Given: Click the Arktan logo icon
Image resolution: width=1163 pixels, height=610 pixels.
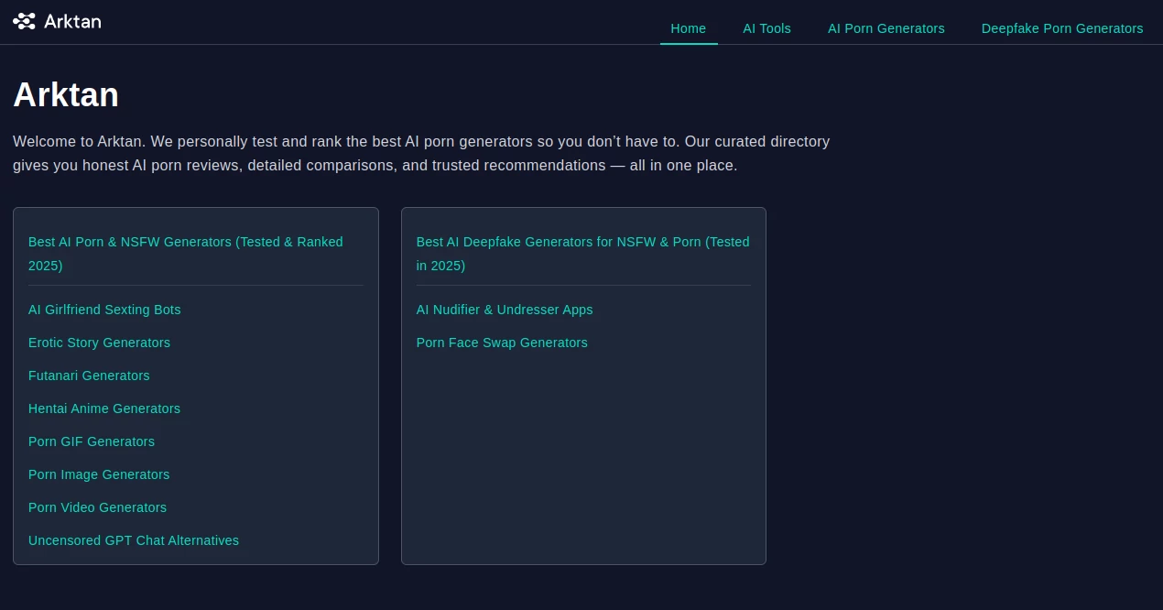Looking at the screenshot, I should click(23, 20).
